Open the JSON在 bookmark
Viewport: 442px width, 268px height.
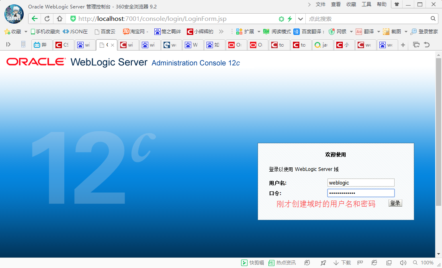(x=75, y=32)
